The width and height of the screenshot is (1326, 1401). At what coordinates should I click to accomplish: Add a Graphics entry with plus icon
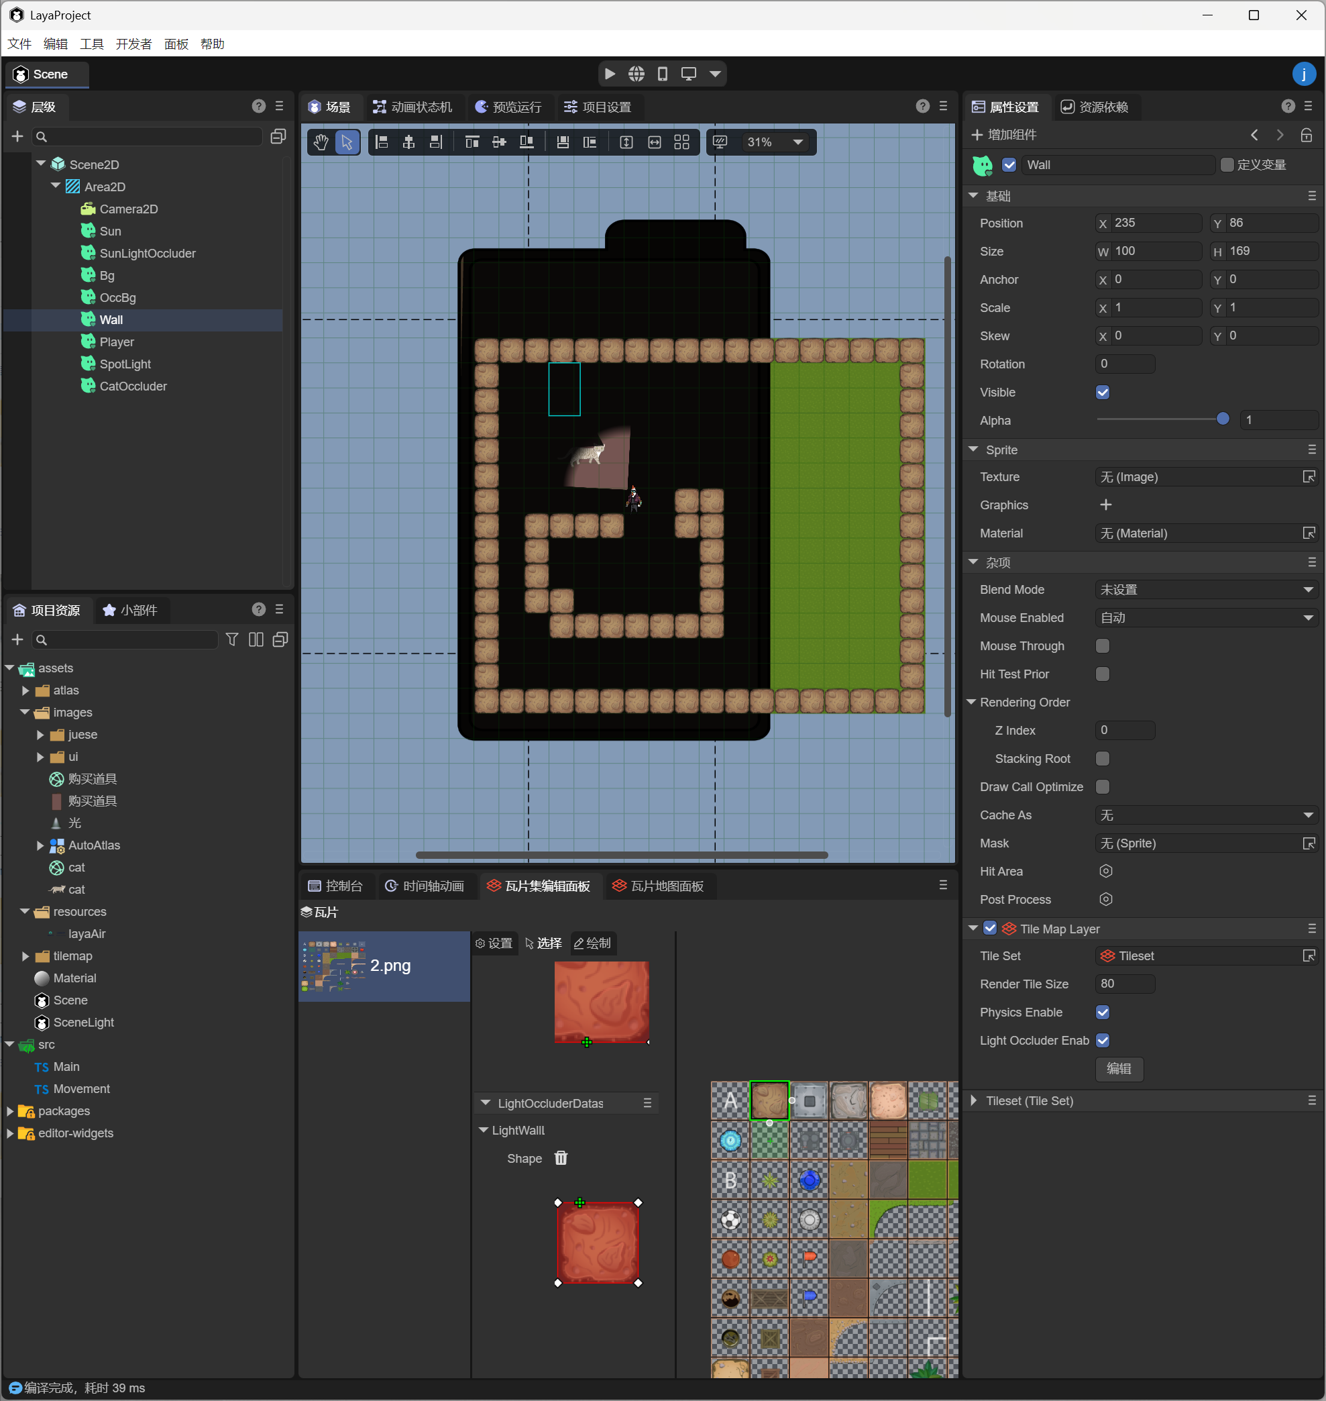point(1105,505)
